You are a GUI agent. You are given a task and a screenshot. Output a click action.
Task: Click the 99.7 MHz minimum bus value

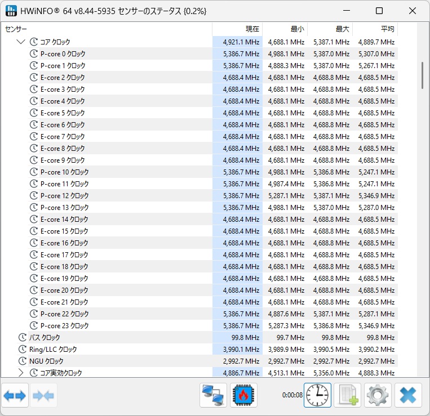[x=290, y=337]
